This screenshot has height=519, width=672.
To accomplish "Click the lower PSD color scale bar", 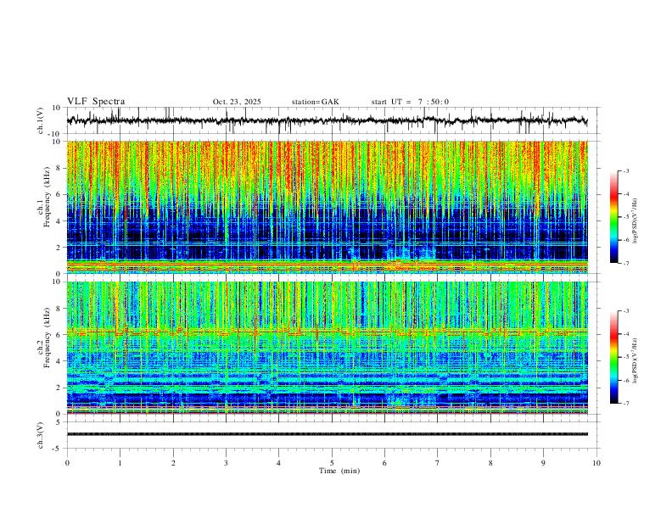I will pyautogui.click(x=613, y=357).
